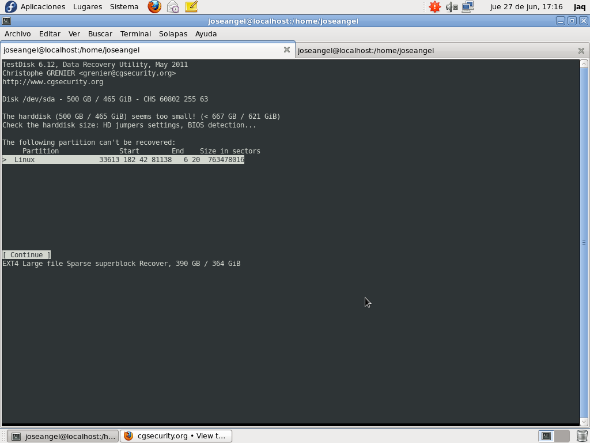
Task: Open the Fedora logo menu icon
Action: click(10, 7)
